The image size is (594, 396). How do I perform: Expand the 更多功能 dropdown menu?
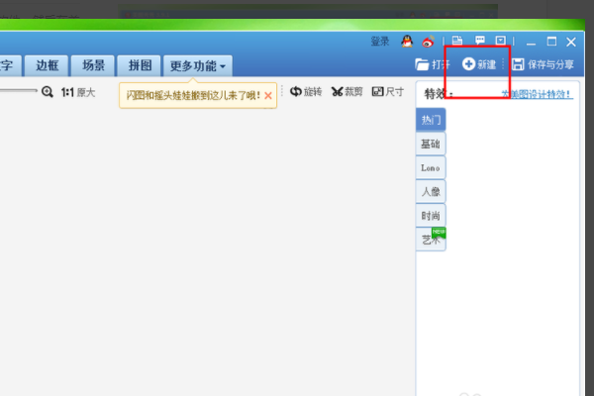point(198,66)
